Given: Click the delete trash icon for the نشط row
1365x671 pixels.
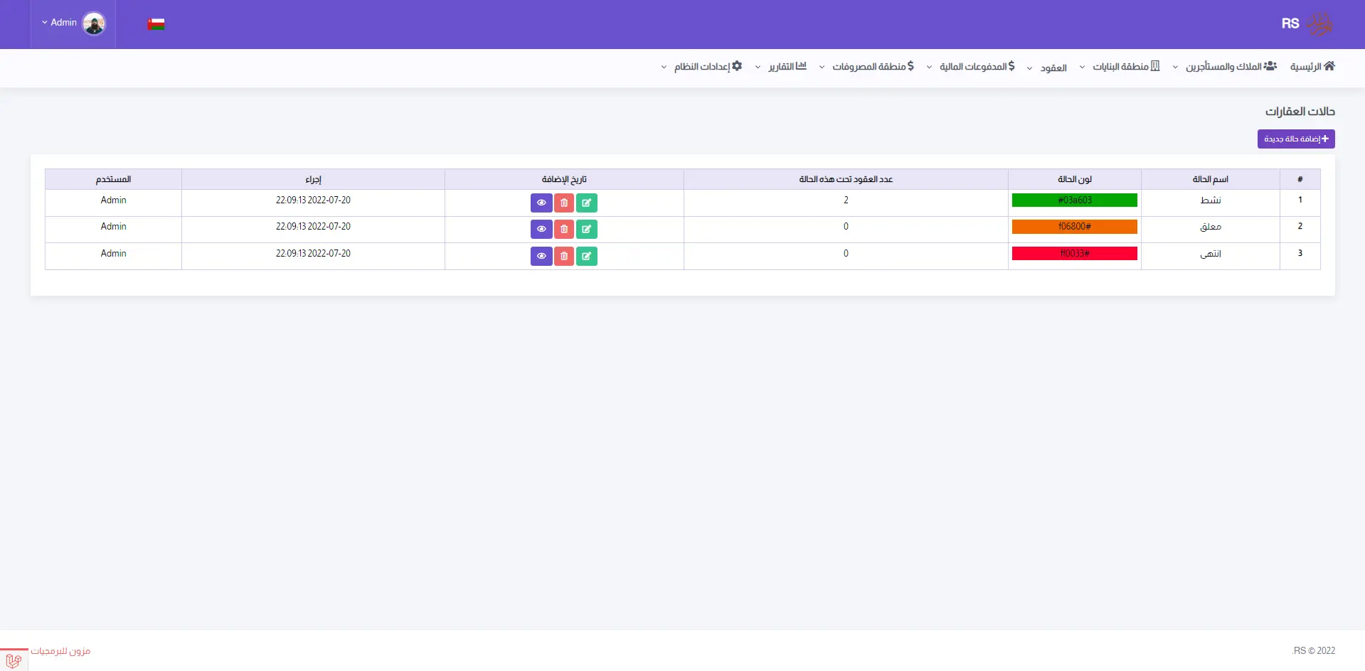Looking at the screenshot, I should (x=564, y=203).
